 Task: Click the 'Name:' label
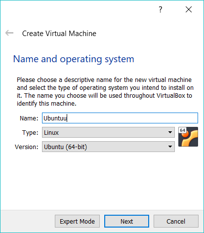coord(29,118)
